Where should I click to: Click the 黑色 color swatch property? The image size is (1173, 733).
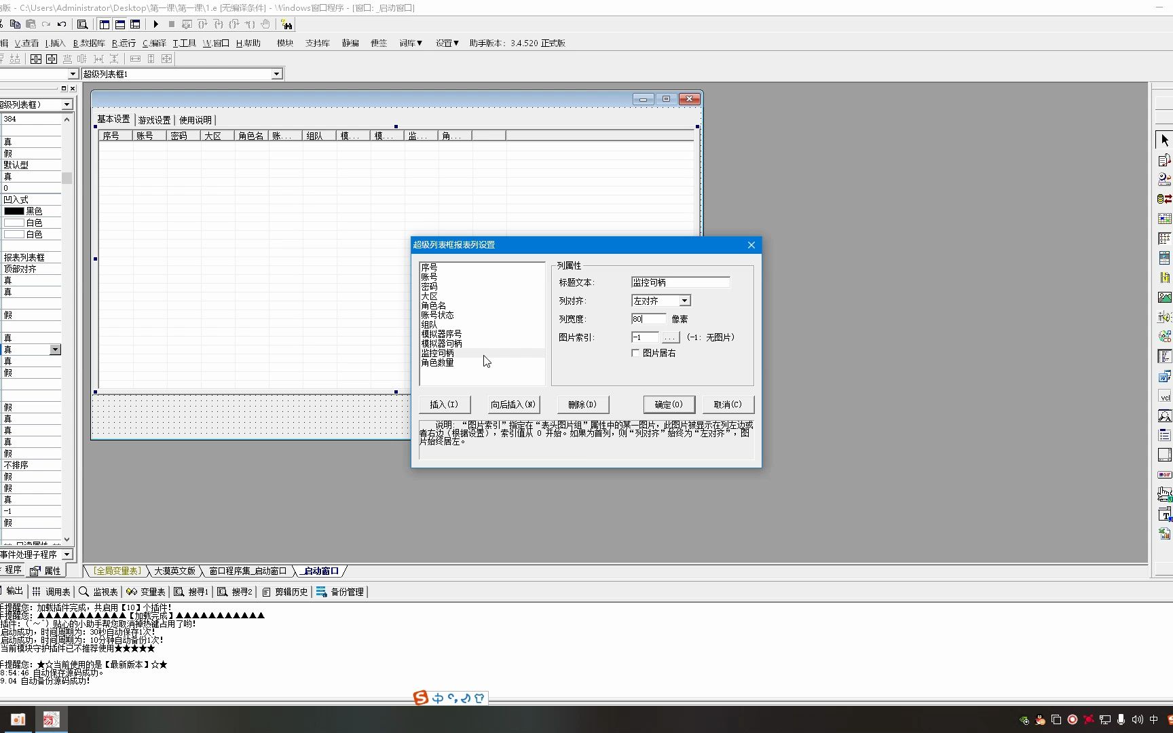[14, 211]
